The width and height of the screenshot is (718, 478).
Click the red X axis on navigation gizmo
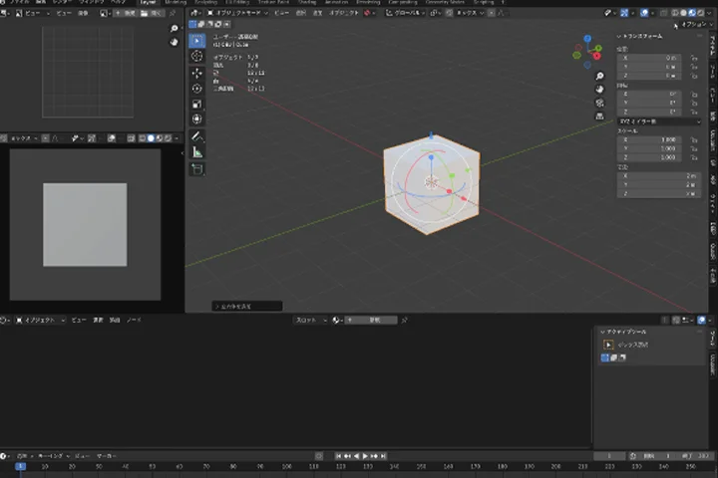pos(596,56)
